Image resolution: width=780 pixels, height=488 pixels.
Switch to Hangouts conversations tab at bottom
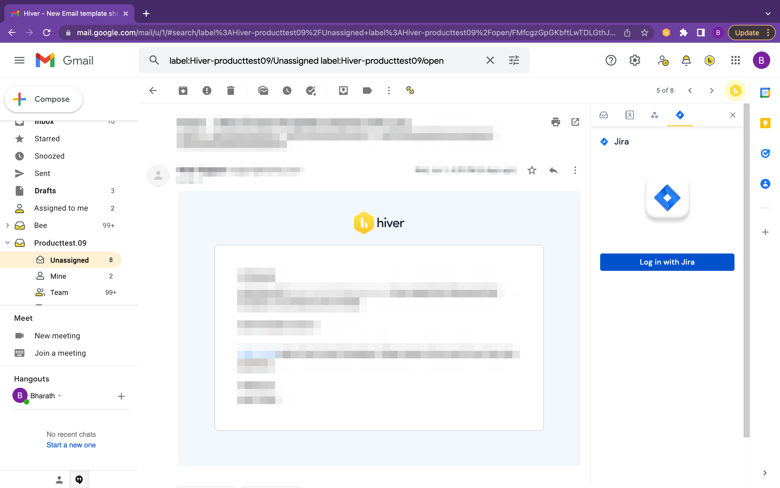pyautogui.click(x=79, y=480)
